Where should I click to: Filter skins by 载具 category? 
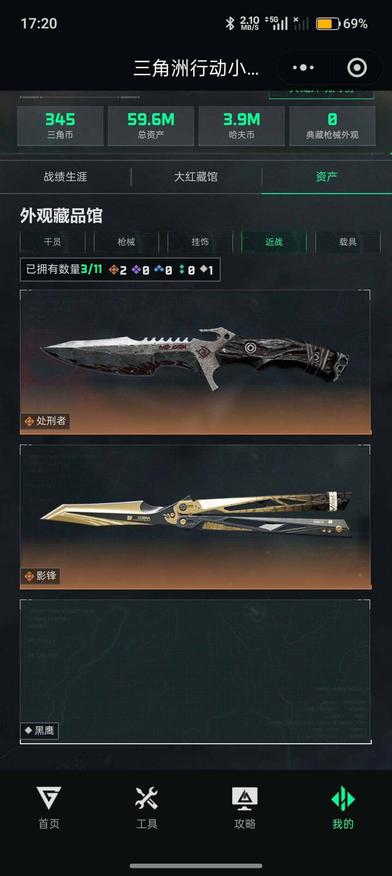coord(348,242)
